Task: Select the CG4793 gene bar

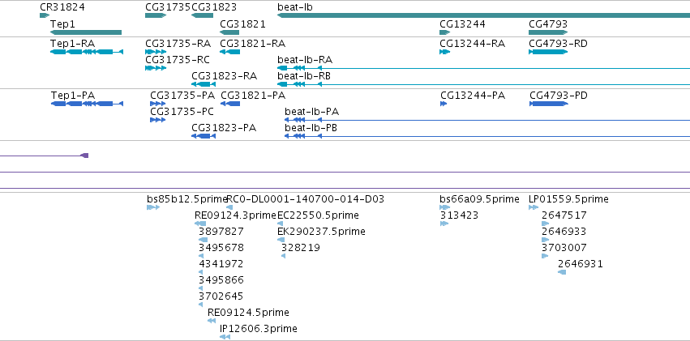Action: pyautogui.click(x=548, y=32)
